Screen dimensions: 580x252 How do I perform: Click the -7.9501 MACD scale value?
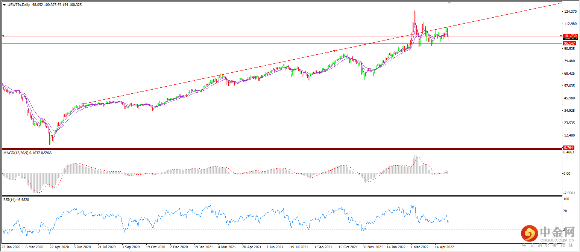tap(569, 193)
